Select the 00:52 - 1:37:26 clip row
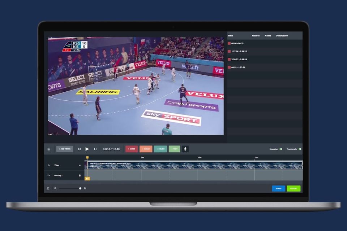Viewport: 347px width, 231px height. click(x=265, y=67)
